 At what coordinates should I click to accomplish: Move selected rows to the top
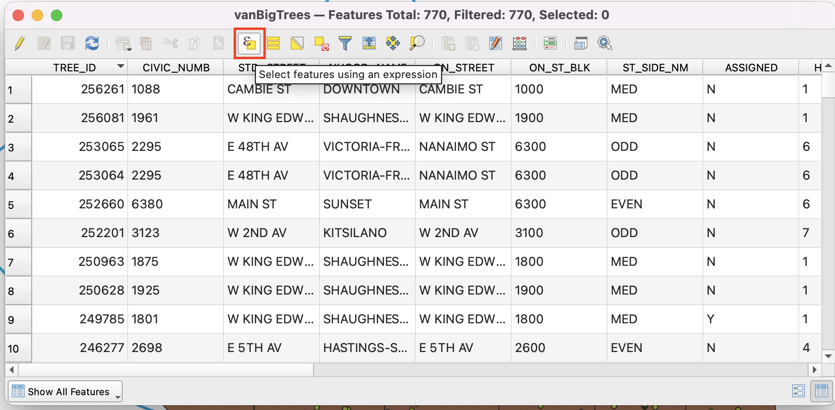point(369,44)
